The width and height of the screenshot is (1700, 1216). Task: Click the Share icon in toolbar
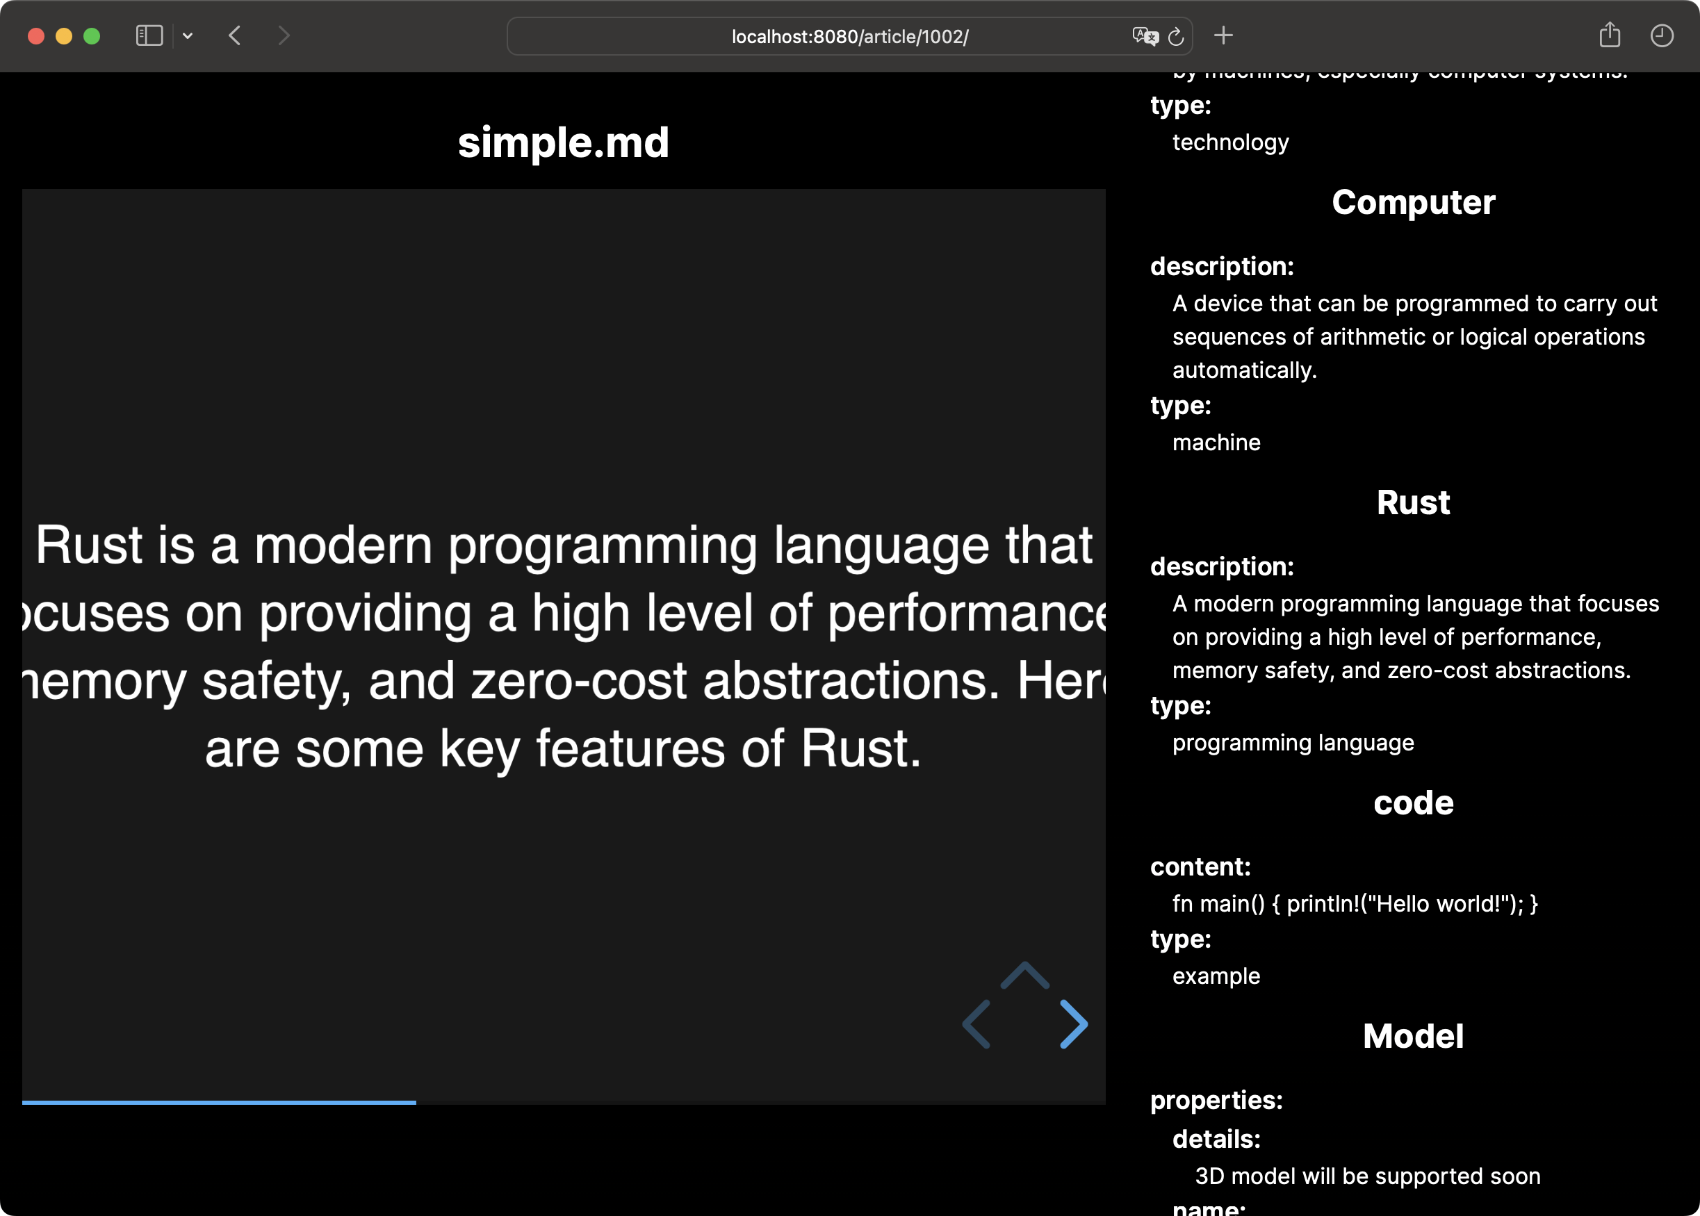(1610, 36)
